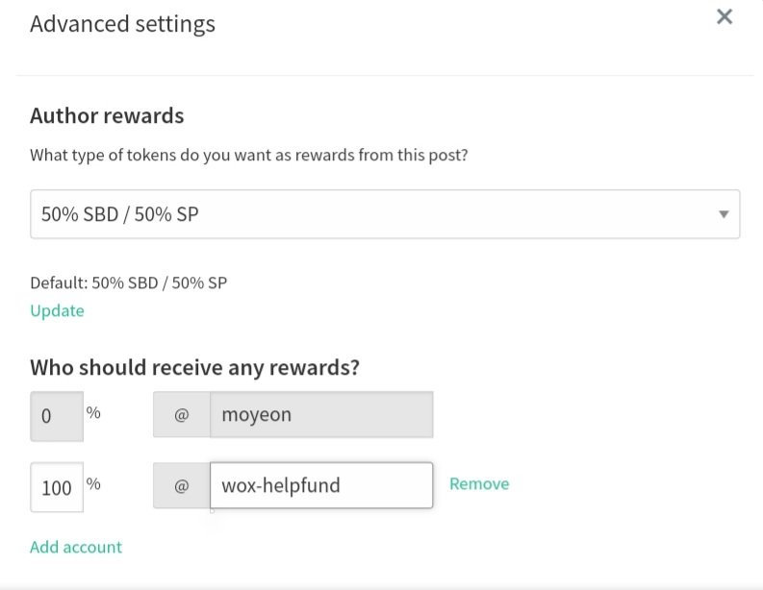
Task: Click the rewards dropdown arrow
Action: pyautogui.click(x=724, y=214)
